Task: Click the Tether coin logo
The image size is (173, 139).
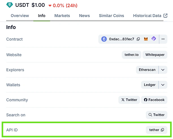Action: click(x=10, y=5)
